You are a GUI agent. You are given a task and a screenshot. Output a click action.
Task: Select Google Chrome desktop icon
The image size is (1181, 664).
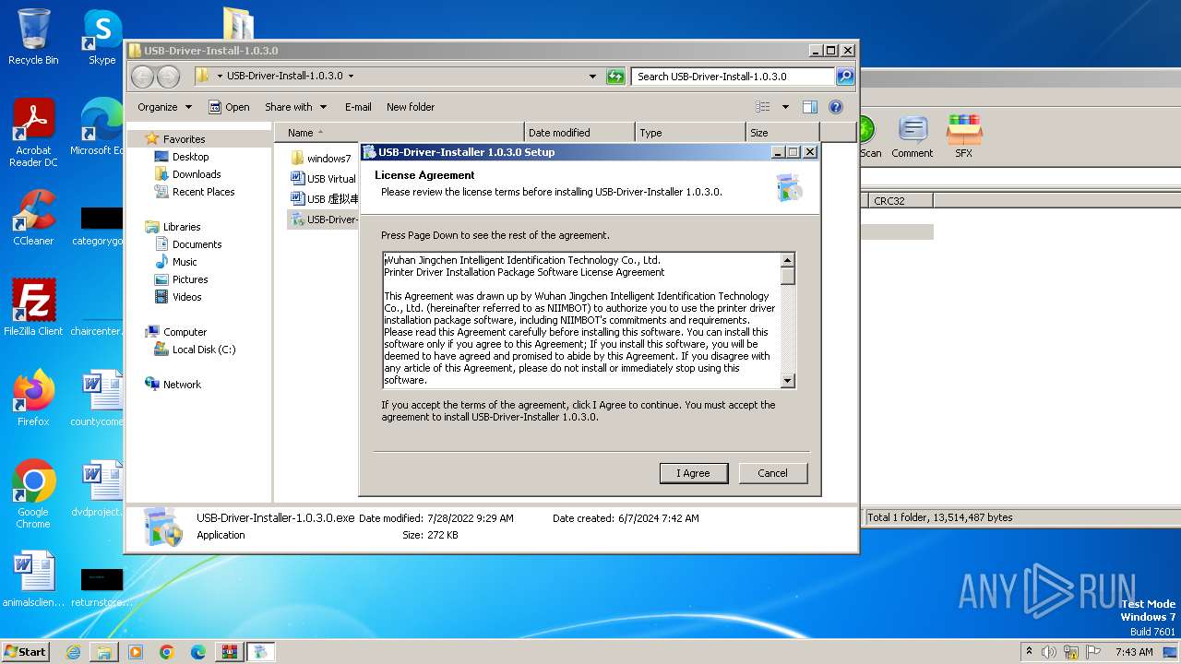pos(33,494)
